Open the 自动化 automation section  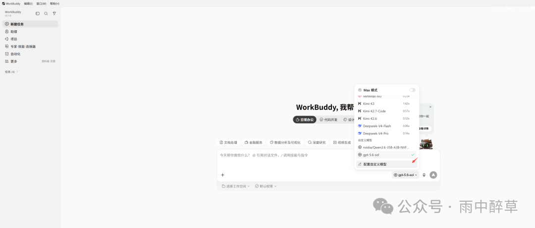(x=30, y=54)
